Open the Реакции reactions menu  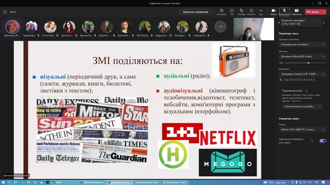point(241,12)
